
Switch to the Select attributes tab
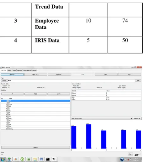tap(27, 70)
